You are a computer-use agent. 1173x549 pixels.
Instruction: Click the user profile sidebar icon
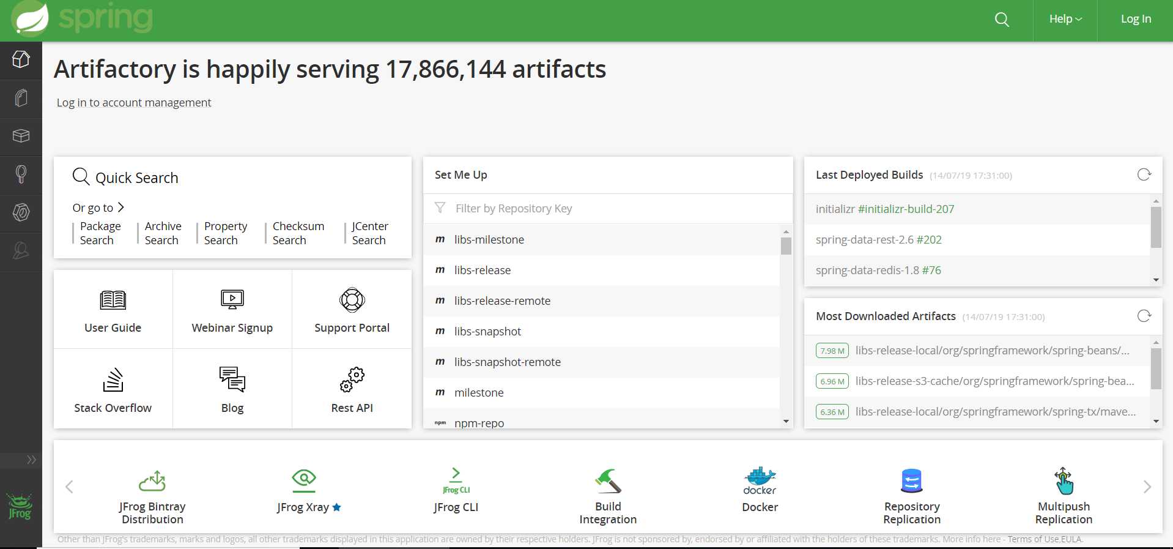21,251
